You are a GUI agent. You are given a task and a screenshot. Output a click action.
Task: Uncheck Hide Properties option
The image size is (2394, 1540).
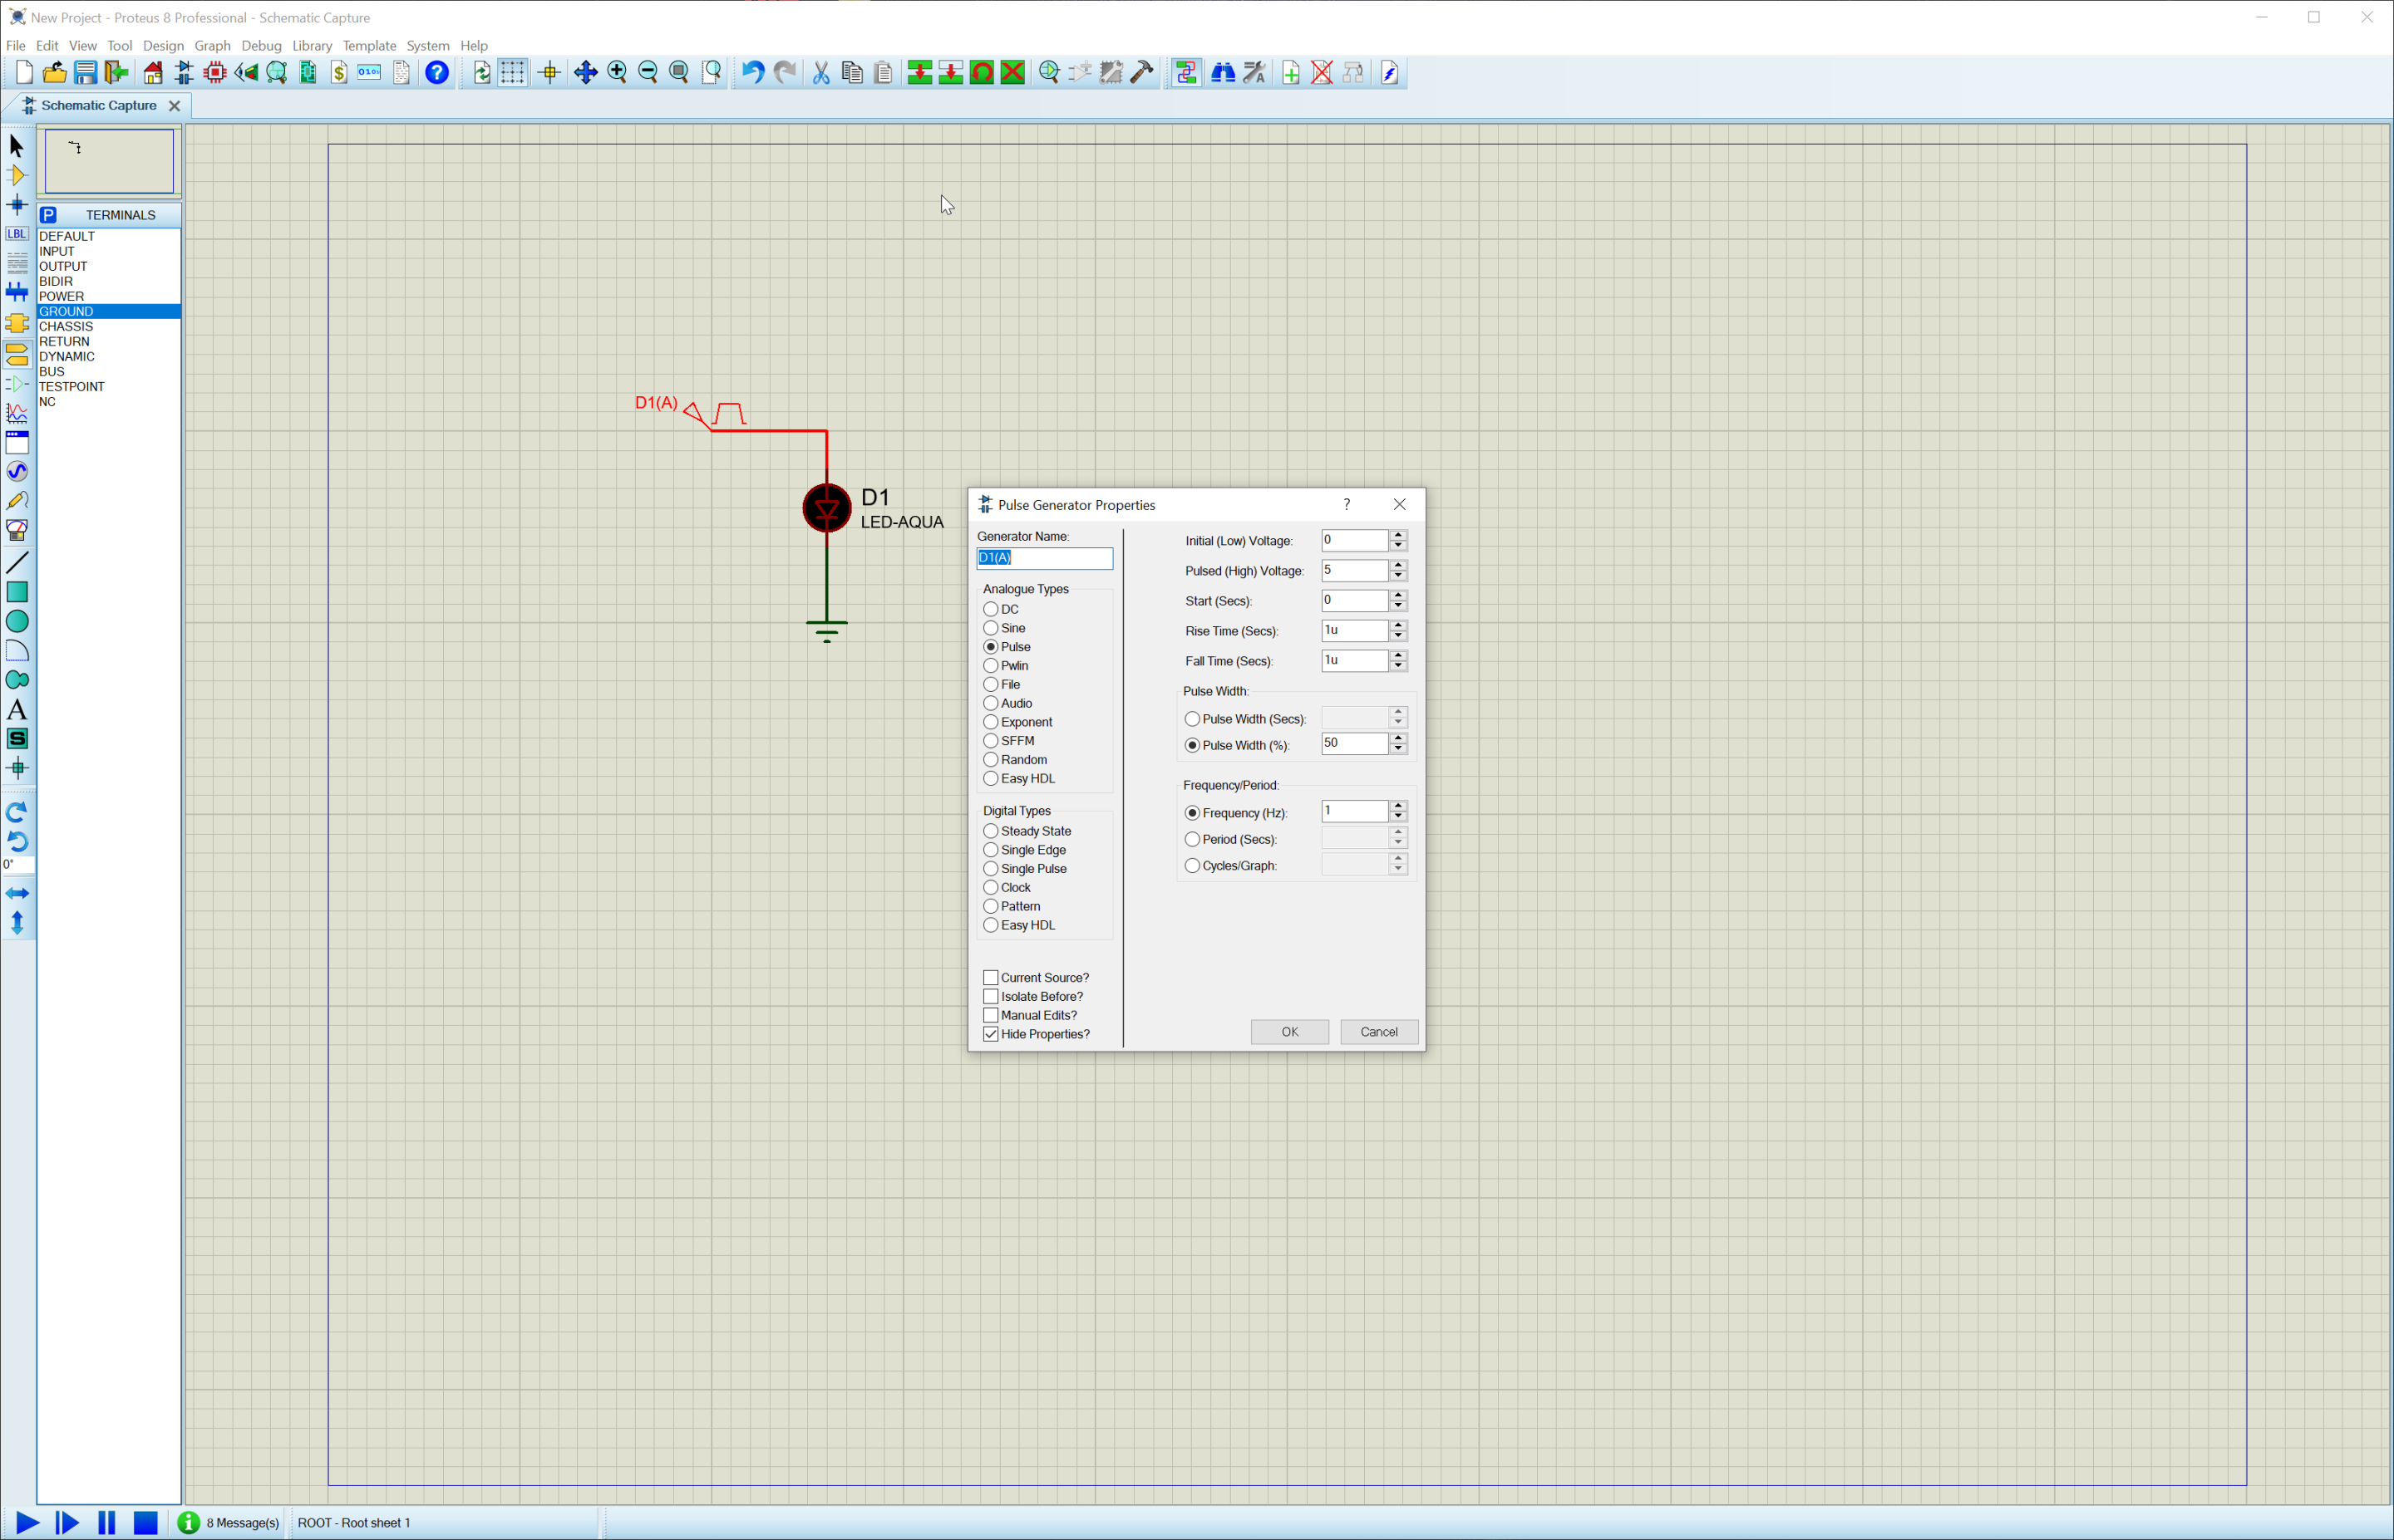[x=990, y=1034]
